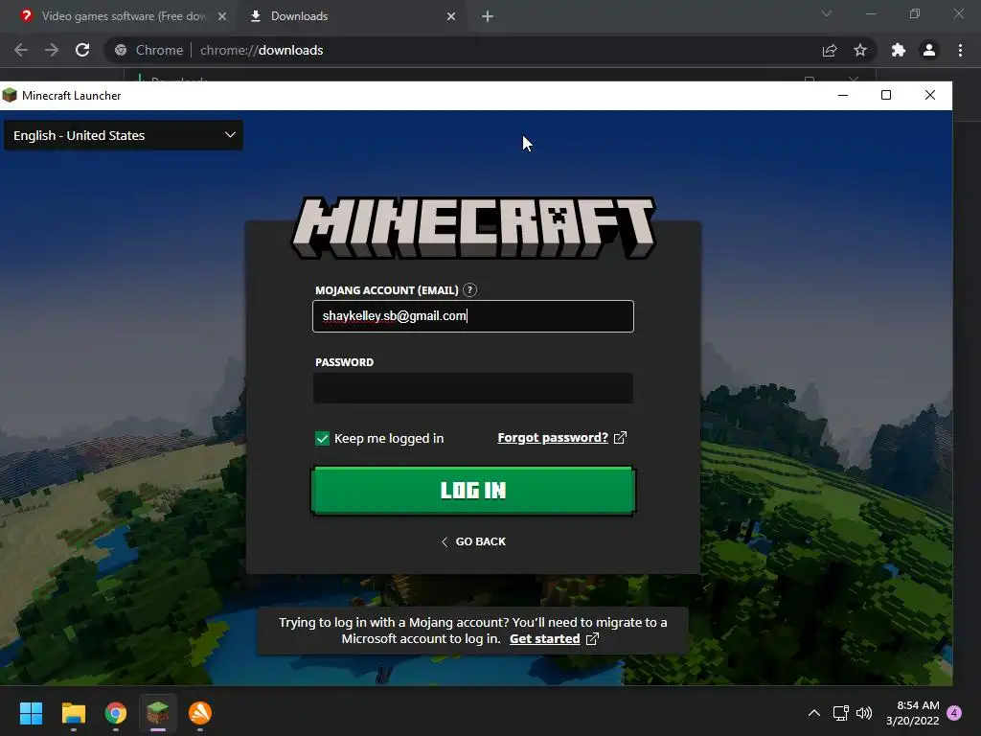Click the Password input field
This screenshot has height=736, width=981.
point(473,388)
